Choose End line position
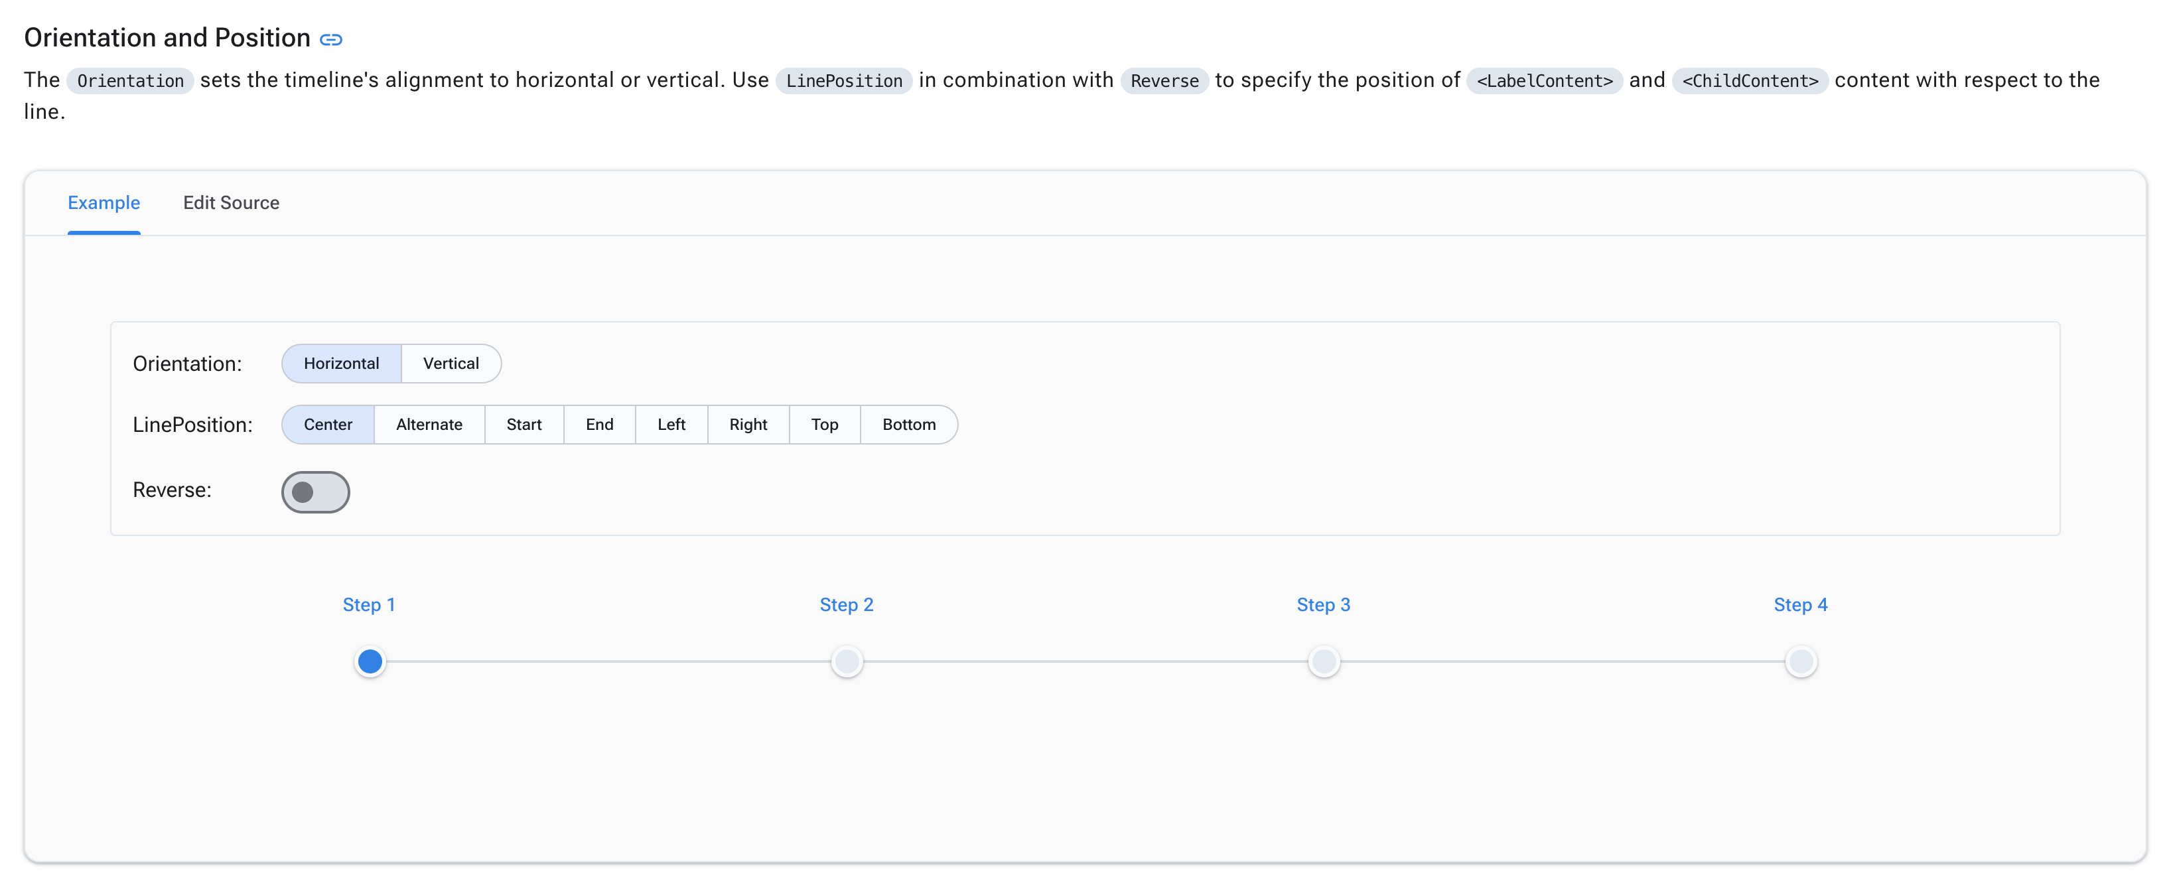 (x=599, y=425)
